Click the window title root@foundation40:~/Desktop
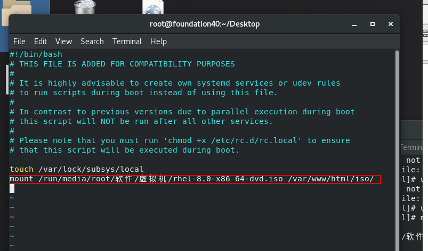 click(x=205, y=24)
